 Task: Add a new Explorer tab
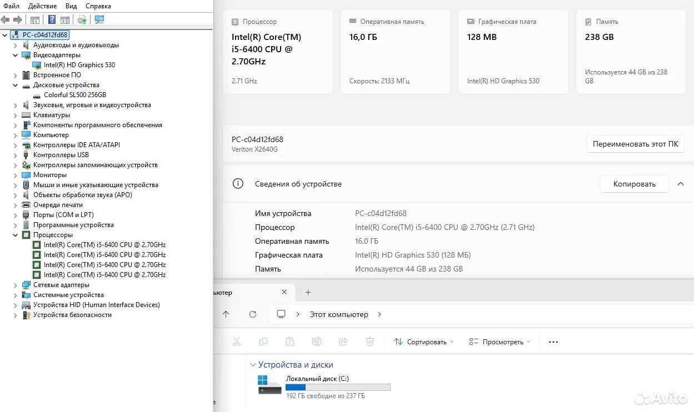pos(308,292)
